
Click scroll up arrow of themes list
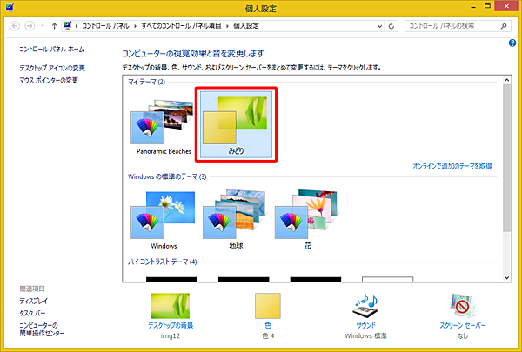(x=506, y=80)
